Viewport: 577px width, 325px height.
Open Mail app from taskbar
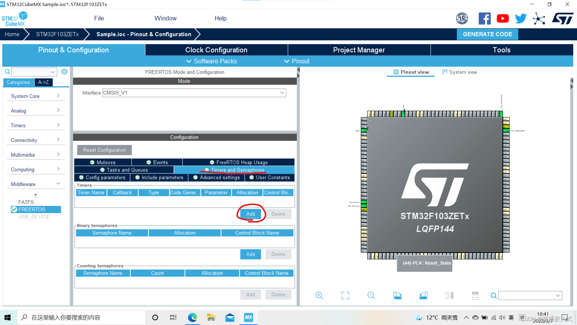click(x=230, y=317)
